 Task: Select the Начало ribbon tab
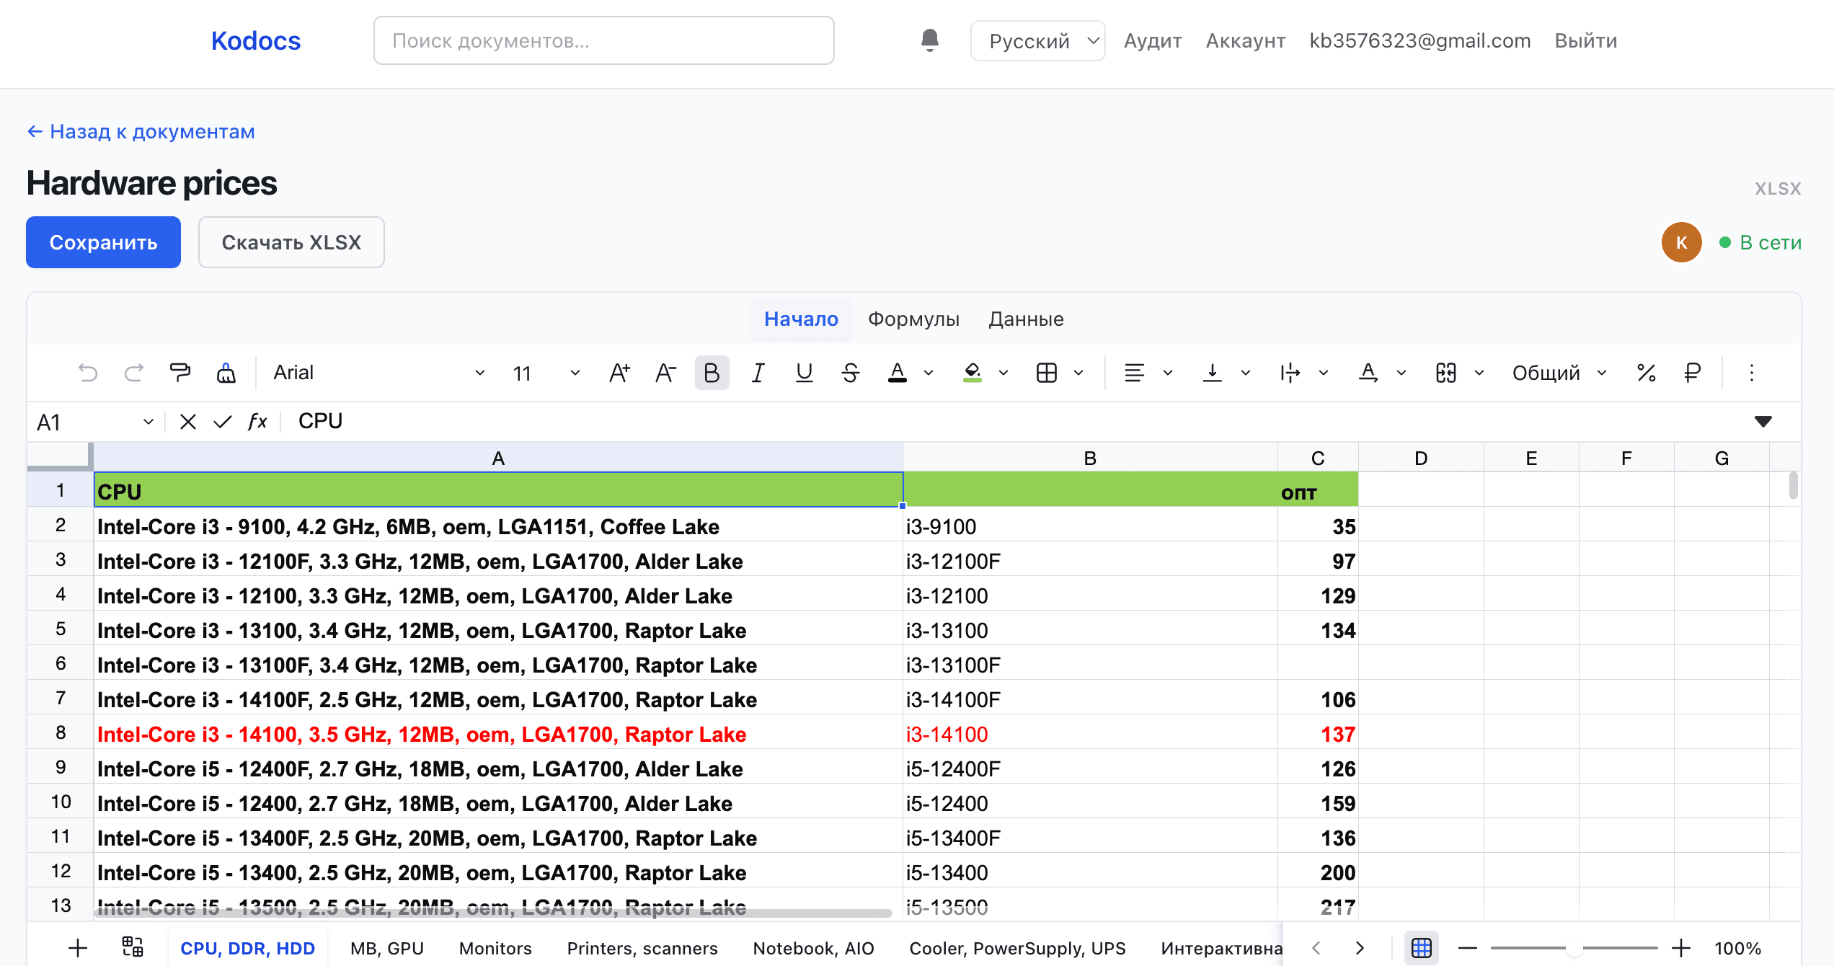801,319
